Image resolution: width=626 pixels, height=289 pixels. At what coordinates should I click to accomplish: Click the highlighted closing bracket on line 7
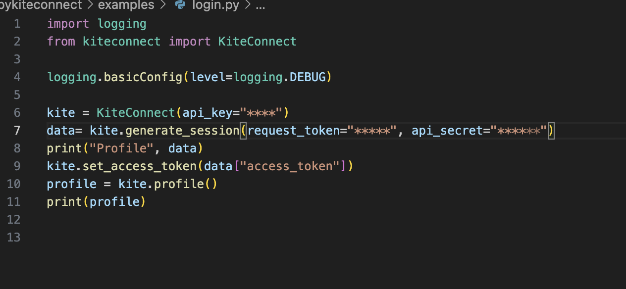click(x=551, y=131)
